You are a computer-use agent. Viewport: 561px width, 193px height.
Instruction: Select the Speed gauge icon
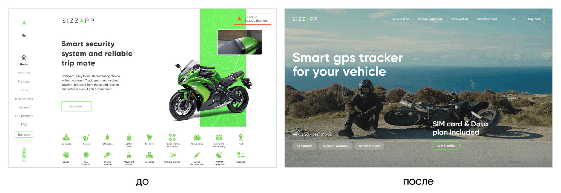click(66, 155)
